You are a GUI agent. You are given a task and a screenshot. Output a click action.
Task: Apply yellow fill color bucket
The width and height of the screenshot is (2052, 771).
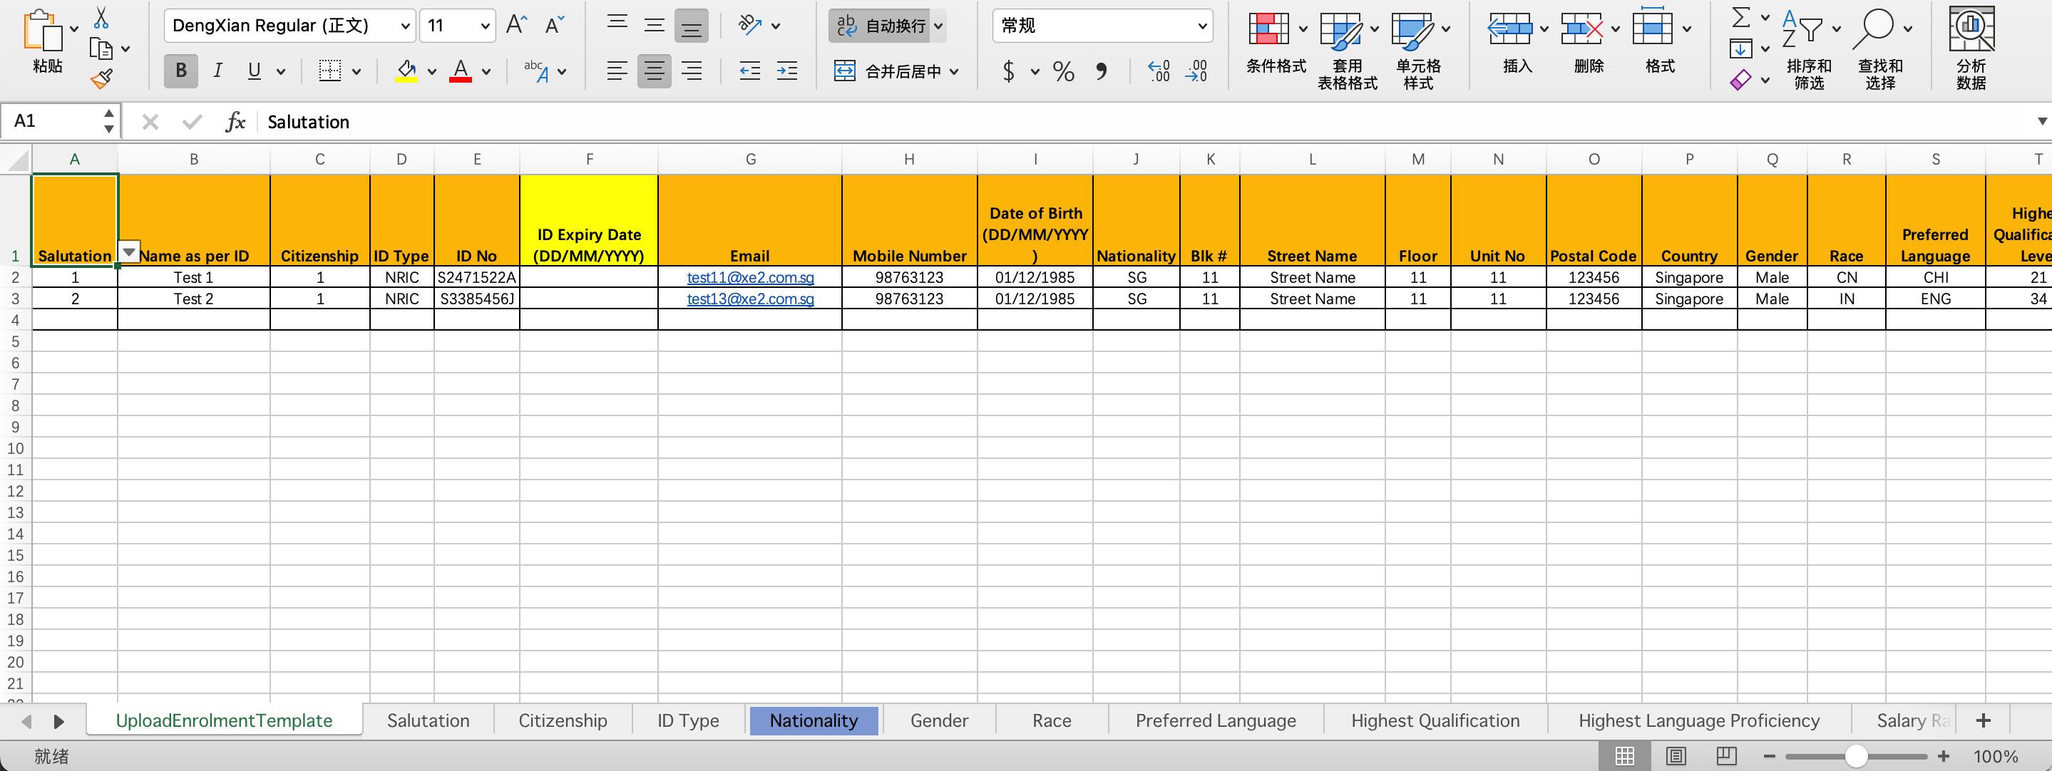pos(406,71)
